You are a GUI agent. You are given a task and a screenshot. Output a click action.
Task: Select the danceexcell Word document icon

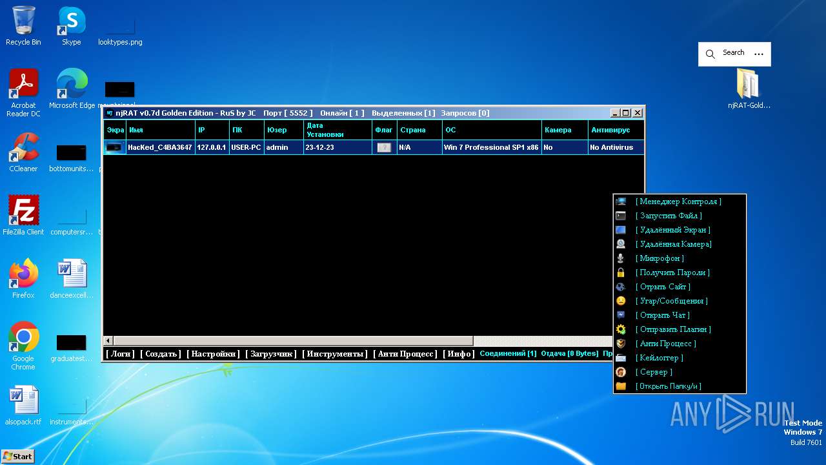point(72,278)
